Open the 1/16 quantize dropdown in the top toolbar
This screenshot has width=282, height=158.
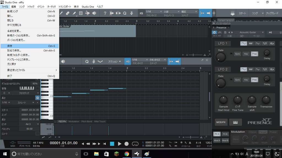click(x=154, y=12)
